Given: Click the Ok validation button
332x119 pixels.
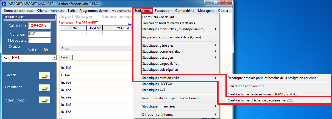Looking at the screenshot, I should [46, 50].
